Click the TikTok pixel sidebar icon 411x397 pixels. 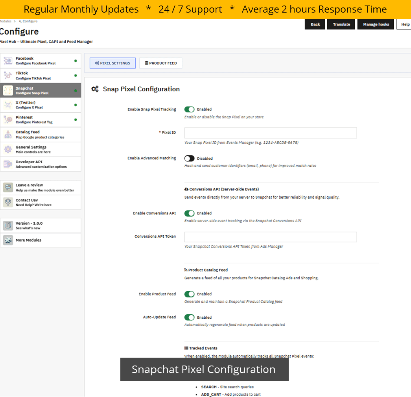click(8, 76)
